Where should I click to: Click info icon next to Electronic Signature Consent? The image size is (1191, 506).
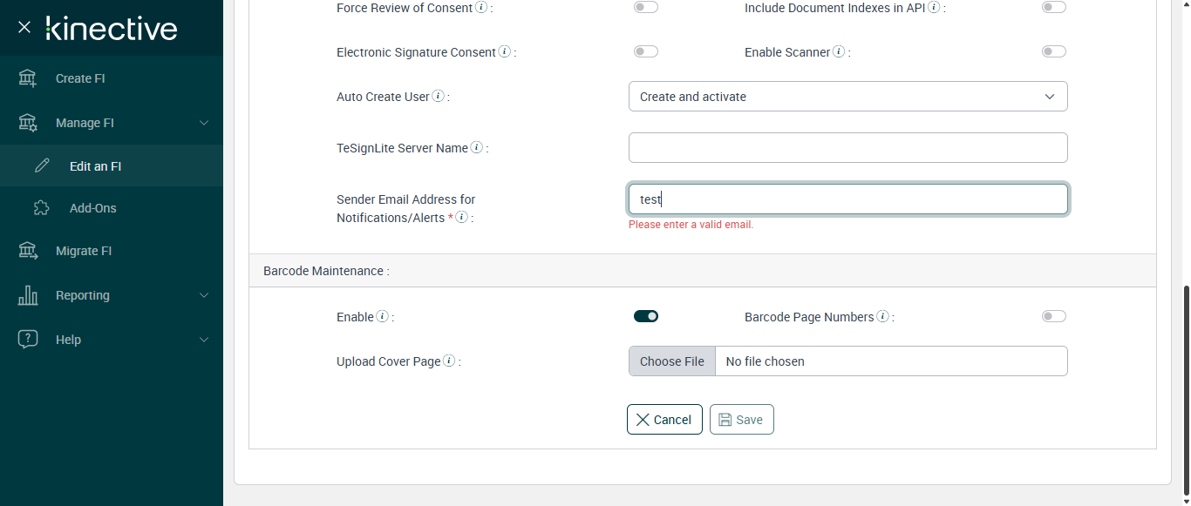click(504, 52)
